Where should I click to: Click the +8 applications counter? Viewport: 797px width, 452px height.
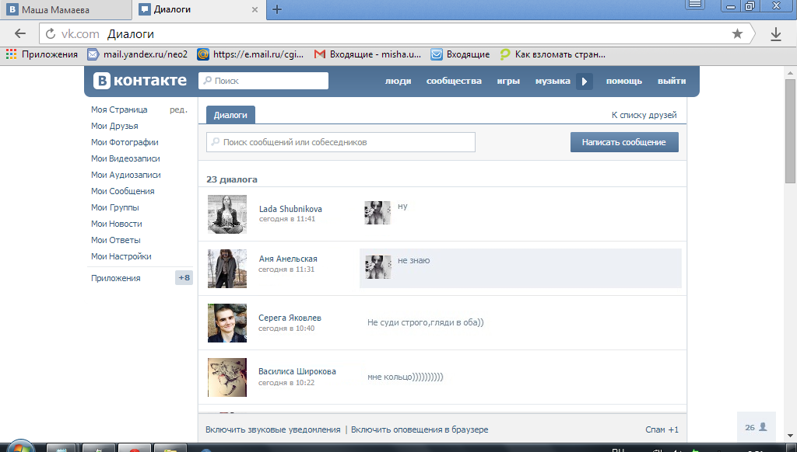click(184, 278)
